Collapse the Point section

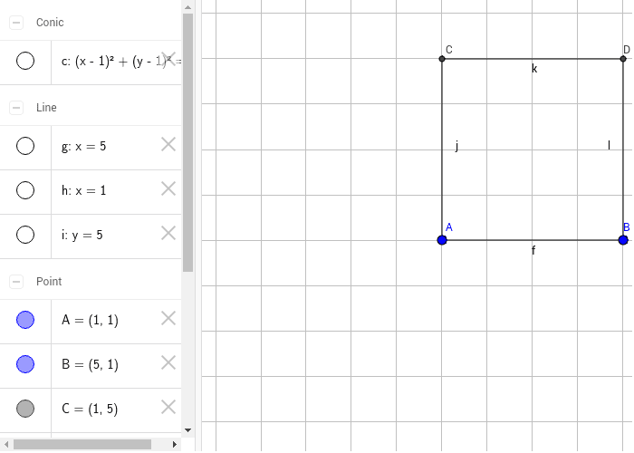pos(16,282)
